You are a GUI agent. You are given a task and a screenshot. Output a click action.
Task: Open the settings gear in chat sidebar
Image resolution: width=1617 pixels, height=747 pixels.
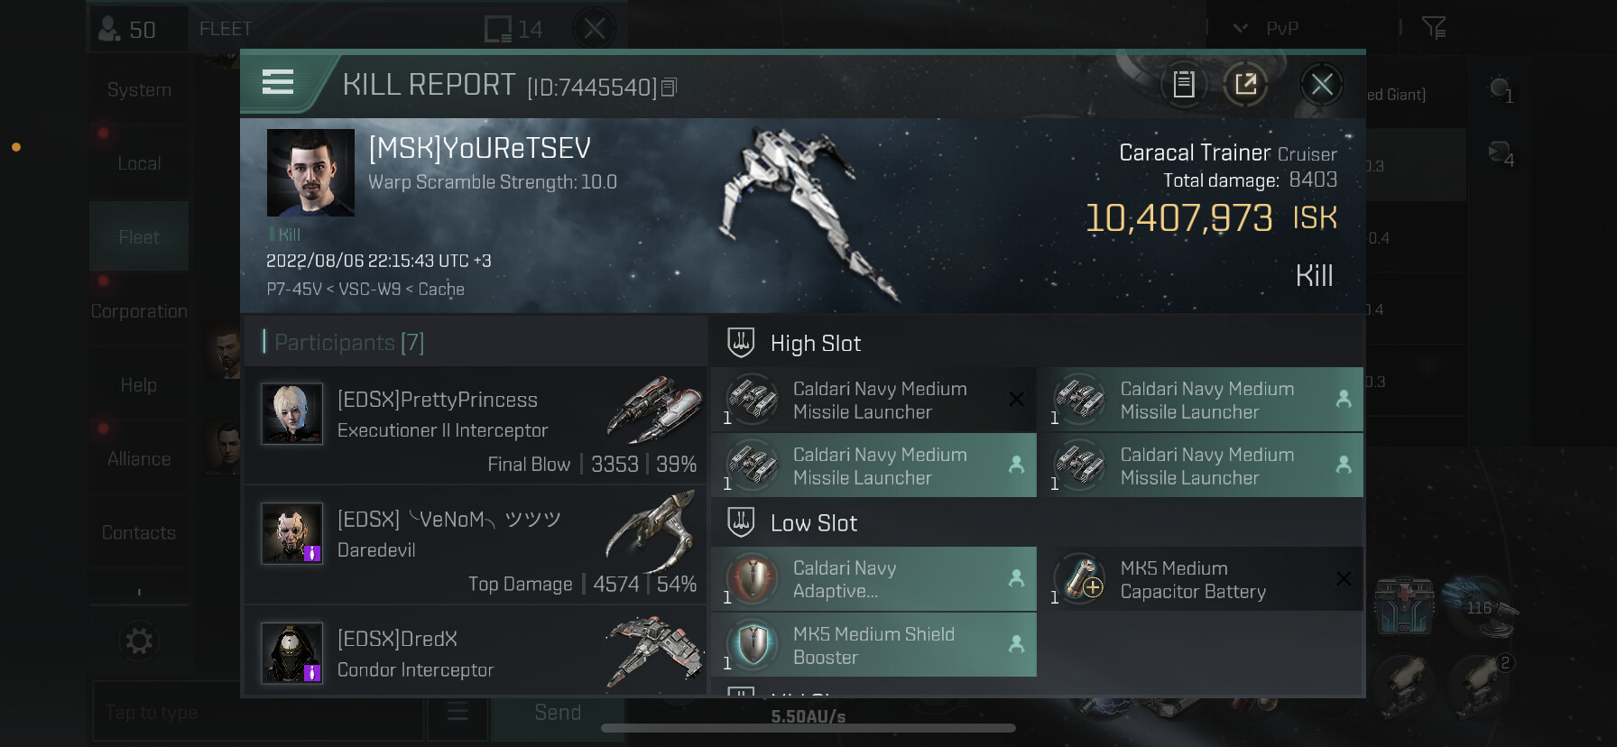coord(139,641)
